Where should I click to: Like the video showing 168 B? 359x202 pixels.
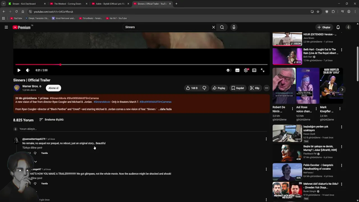tap(192, 88)
